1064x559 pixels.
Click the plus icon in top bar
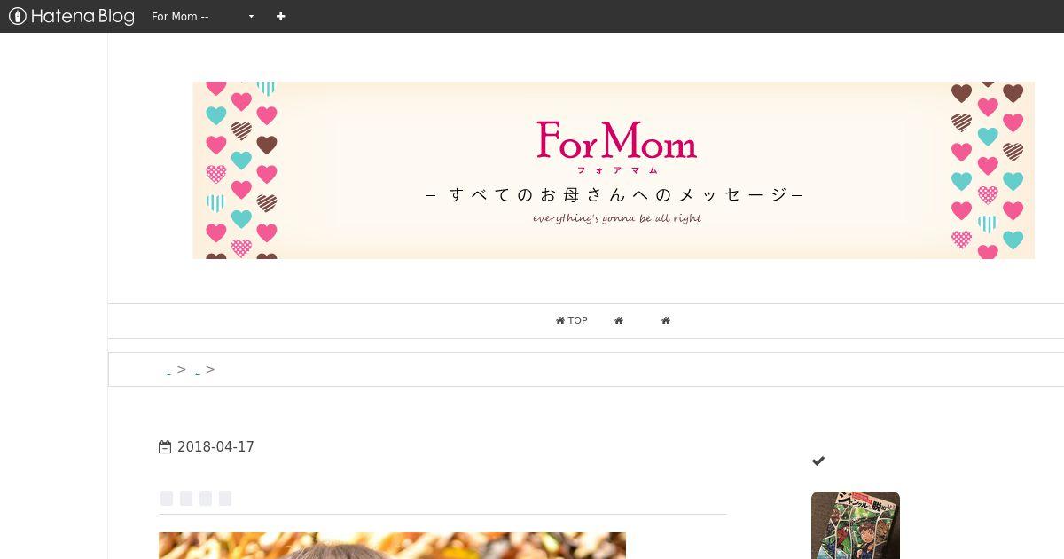click(x=281, y=16)
